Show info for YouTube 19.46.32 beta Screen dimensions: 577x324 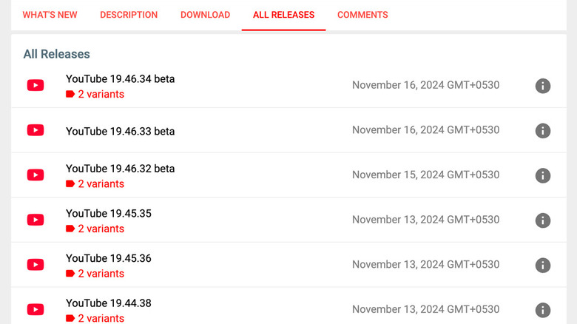[543, 175]
